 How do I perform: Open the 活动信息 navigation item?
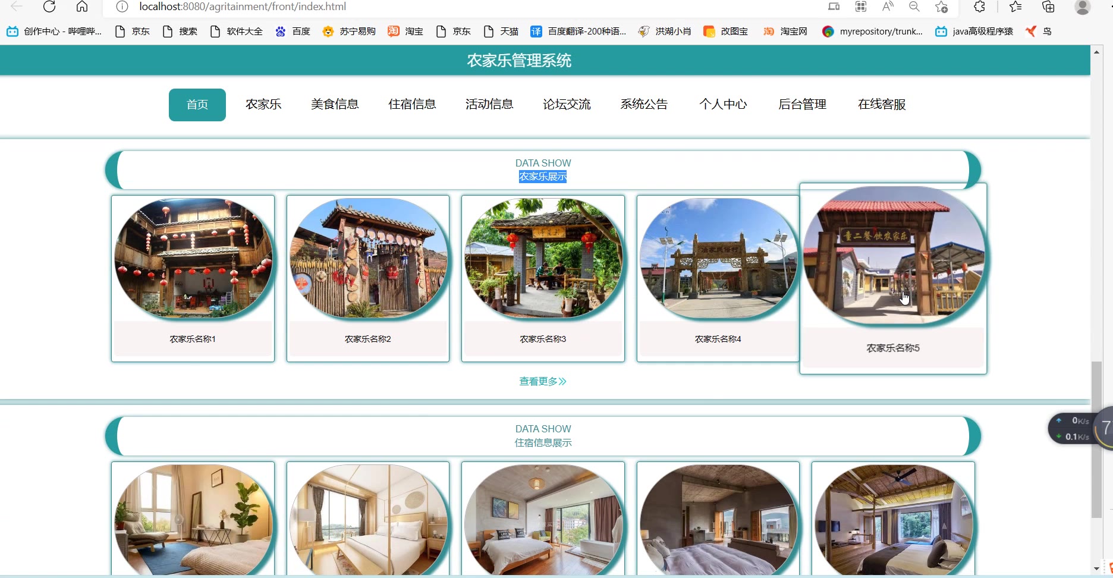click(x=489, y=105)
